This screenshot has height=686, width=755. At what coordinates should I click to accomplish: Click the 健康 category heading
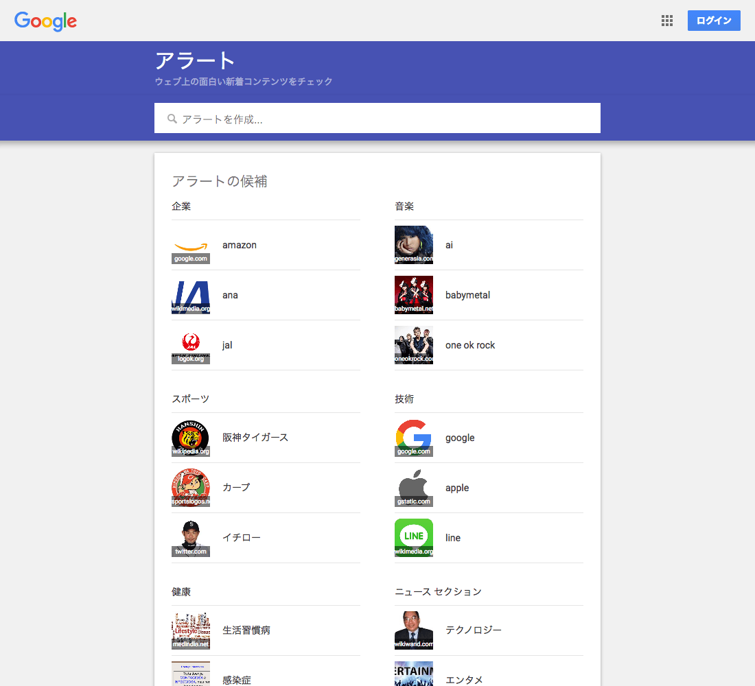[181, 591]
